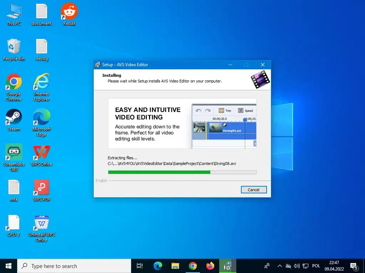Open Google Chrome from the taskbar
The width and height of the screenshot is (365, 273).
pyautogui.click(x=193, y=266)
